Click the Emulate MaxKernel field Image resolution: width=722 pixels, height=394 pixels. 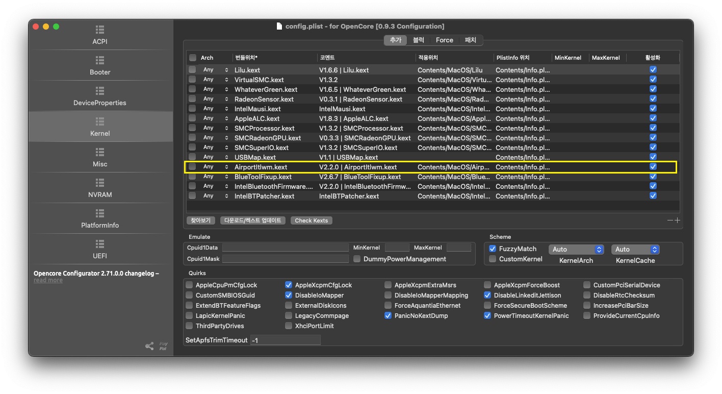(x=459, y=248)
